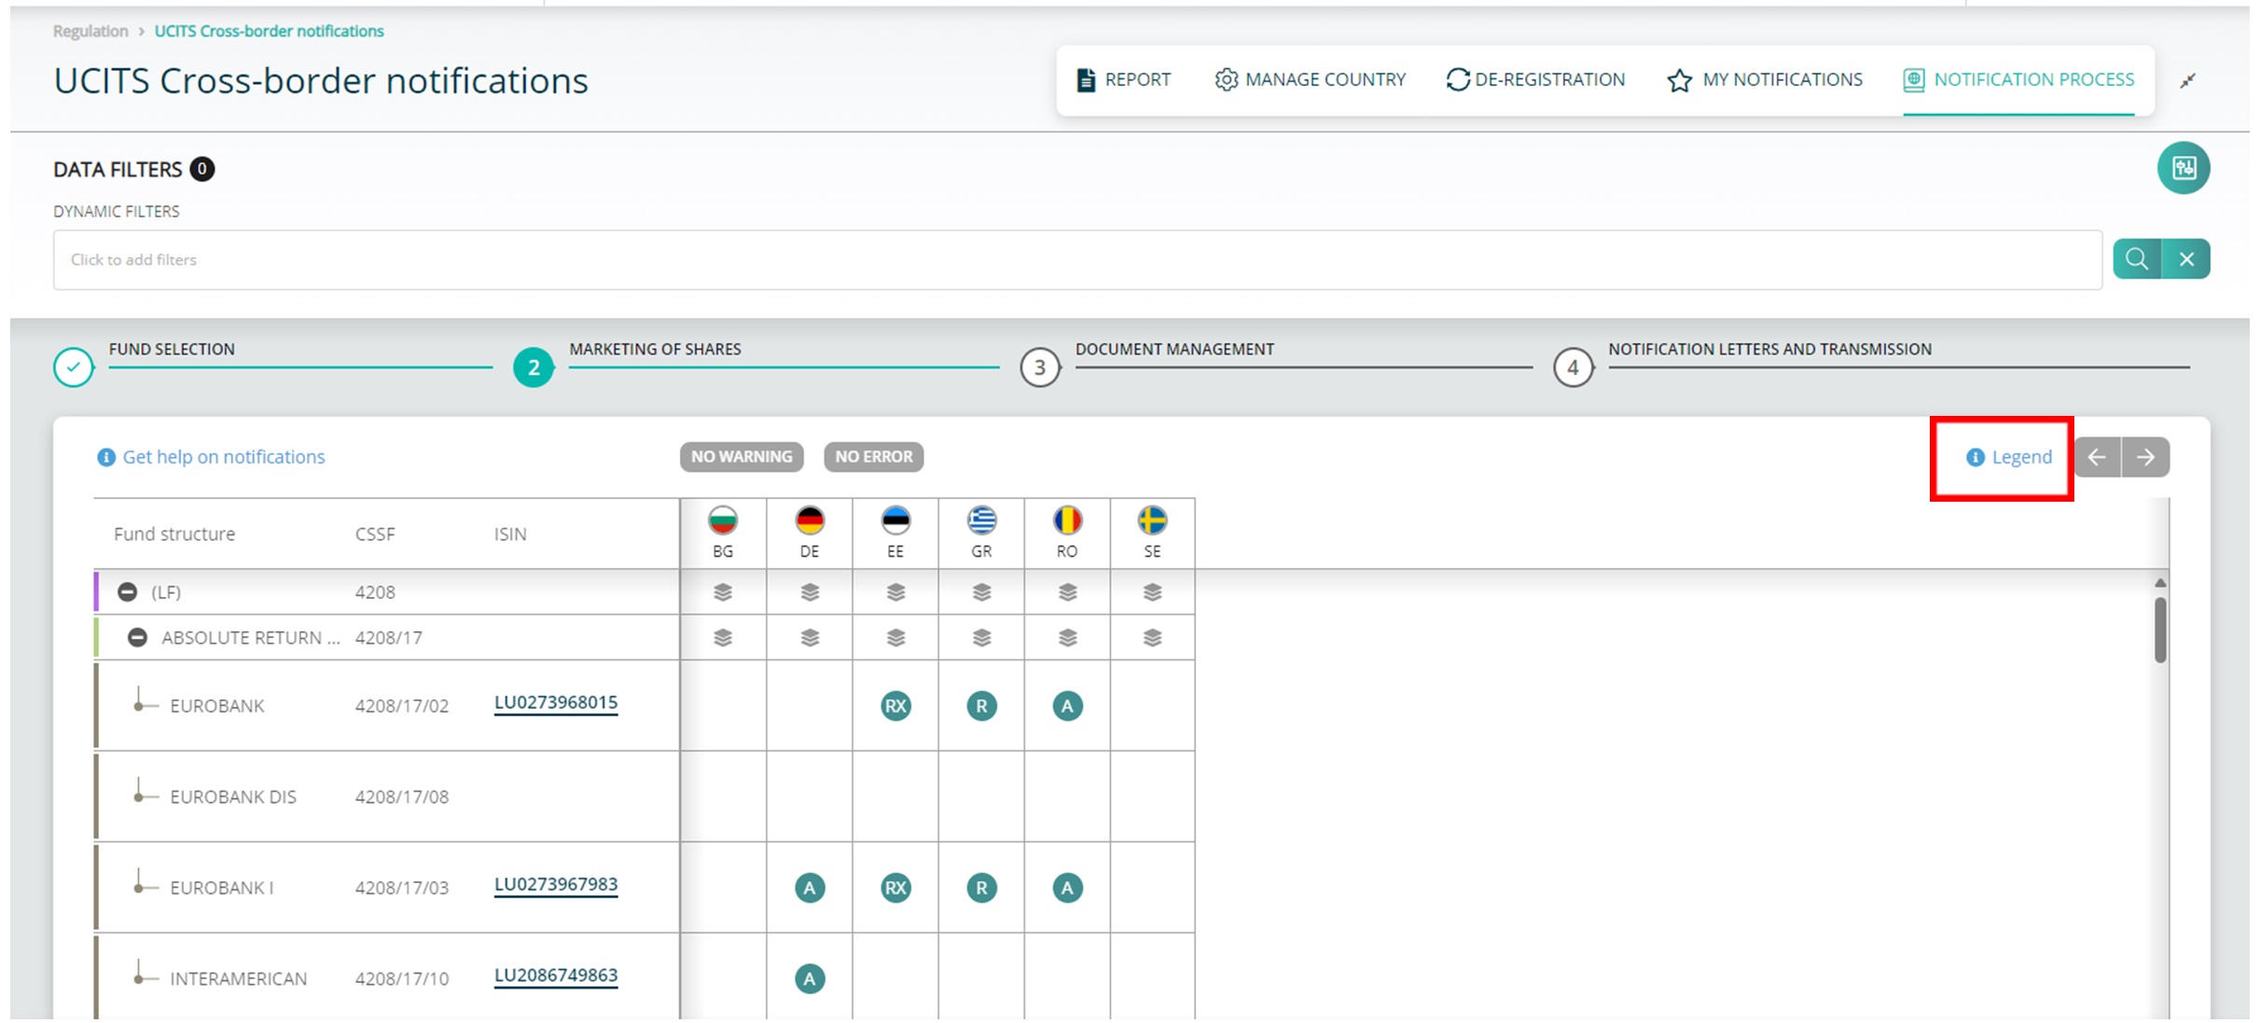
Task: Click the Sweden SE flag column header
Action: coord(1153,533)
